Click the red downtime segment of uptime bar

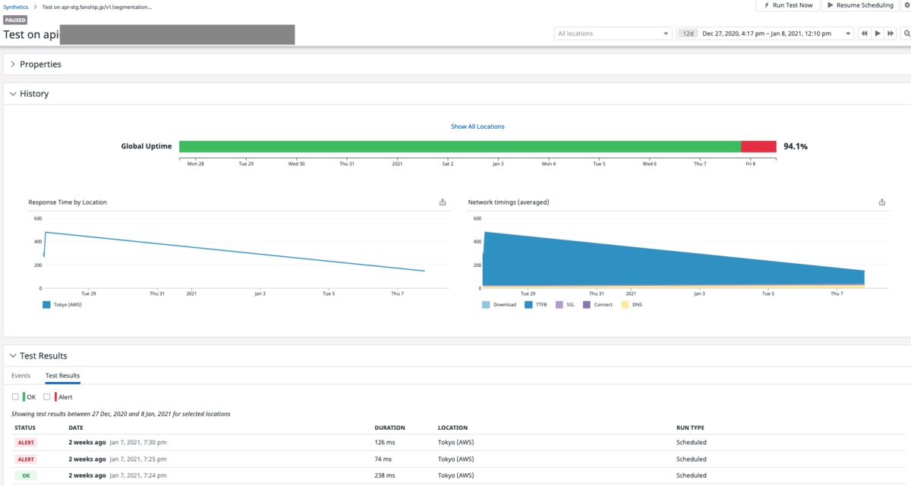pos(758,146)
